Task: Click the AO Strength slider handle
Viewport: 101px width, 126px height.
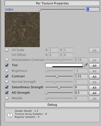Action: (x=46, y=93)
